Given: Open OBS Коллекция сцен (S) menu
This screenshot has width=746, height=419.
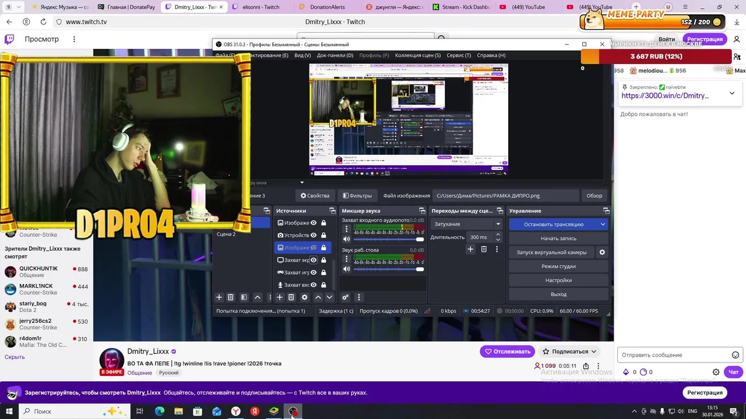Looking at the screenshot, I should (x=418, y=55).
